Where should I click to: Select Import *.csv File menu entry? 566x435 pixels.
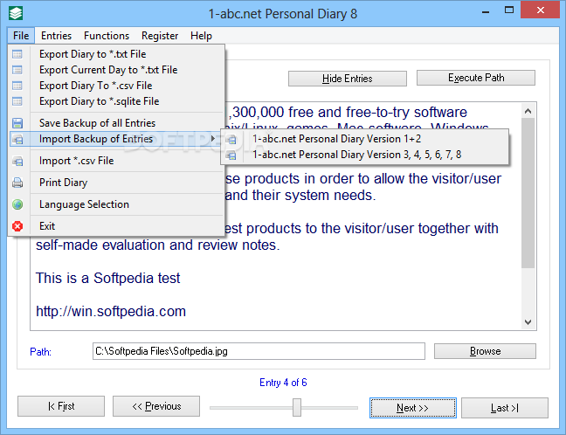116,161
